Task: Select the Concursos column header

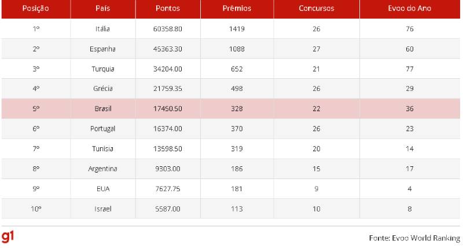Action: [317, 8]
